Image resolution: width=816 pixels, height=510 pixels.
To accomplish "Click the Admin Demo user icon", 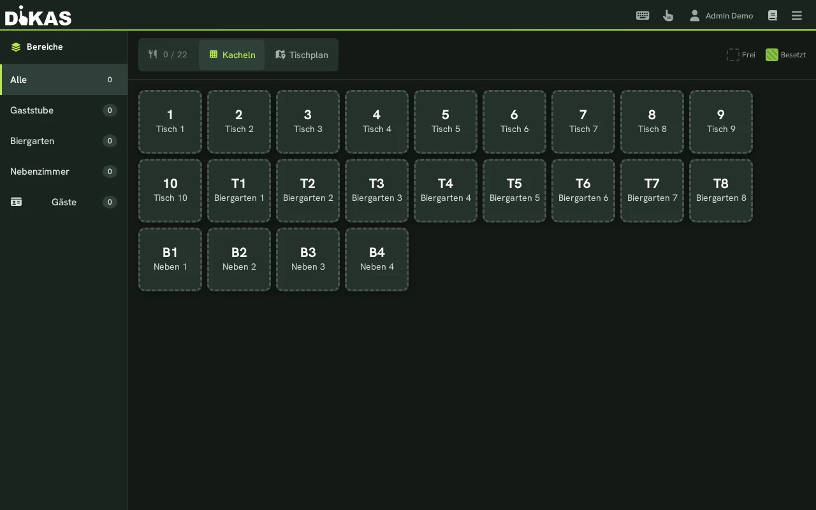I will (694, 15).
